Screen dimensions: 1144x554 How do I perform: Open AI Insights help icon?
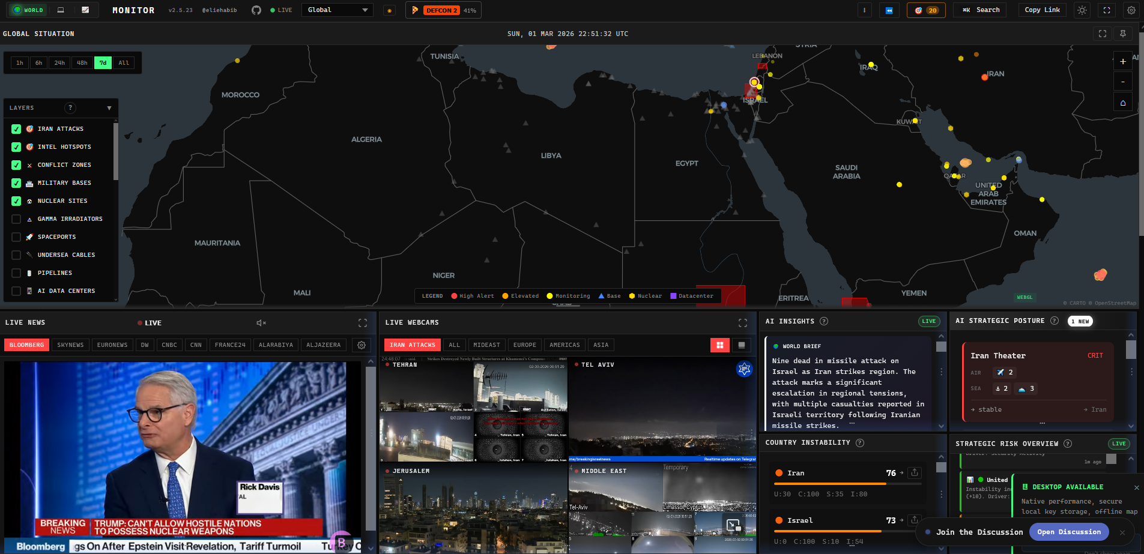coord(824,321)
